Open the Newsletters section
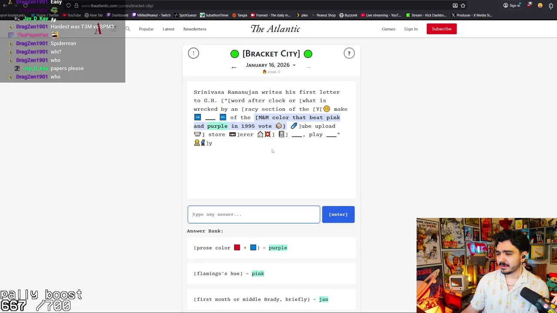The height and width of the screenshot is (313, 557). (195, 29)
